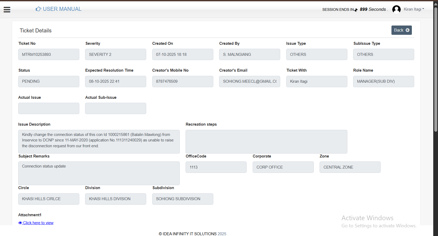Open Attachment1 via Click here to view
Viewport: 438px width, 236px height.
pyautogui.click(x=38, y=223)
